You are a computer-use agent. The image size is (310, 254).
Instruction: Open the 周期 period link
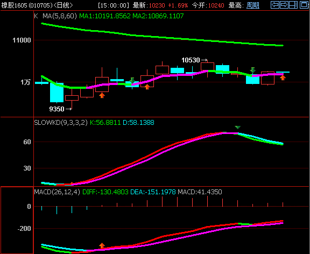[x=253, y=5]
